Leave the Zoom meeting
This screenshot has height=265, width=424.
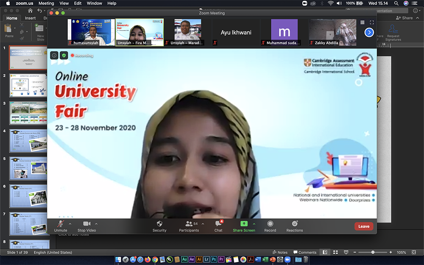pos(364,226)
